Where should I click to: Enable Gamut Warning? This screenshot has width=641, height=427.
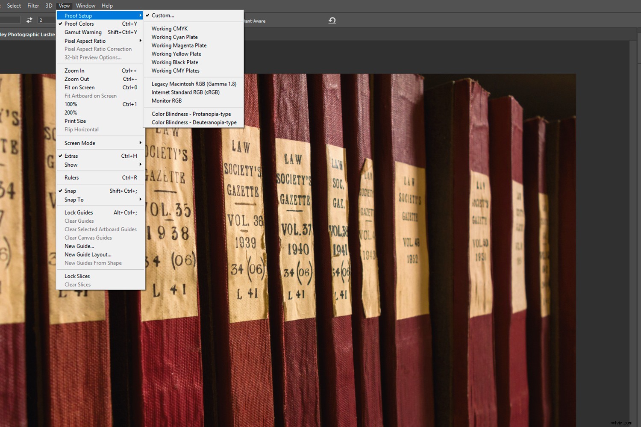83,32
